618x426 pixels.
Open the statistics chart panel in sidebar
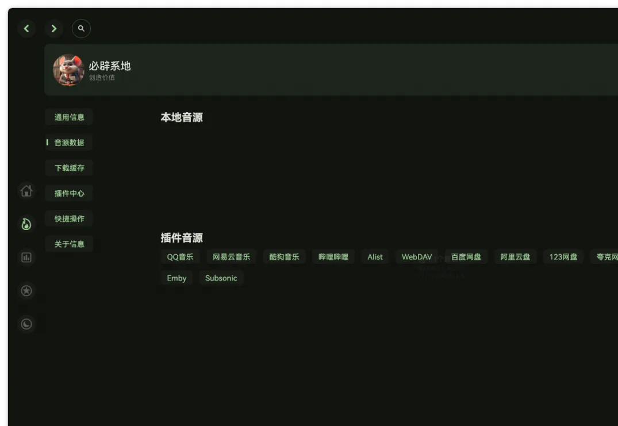[26, 257]
